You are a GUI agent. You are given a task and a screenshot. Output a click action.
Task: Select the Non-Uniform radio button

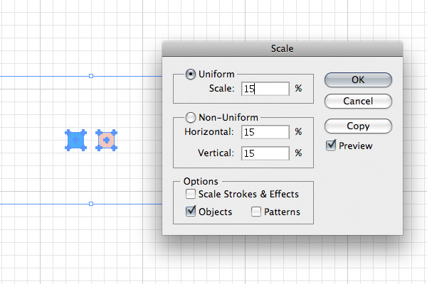(190, 117)
